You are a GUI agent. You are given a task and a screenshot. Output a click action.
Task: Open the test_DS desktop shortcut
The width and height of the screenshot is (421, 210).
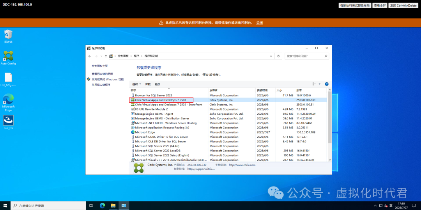[x=8, y=122]
